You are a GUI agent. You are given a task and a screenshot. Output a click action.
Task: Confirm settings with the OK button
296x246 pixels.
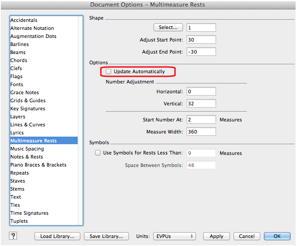tap(277, 236)
